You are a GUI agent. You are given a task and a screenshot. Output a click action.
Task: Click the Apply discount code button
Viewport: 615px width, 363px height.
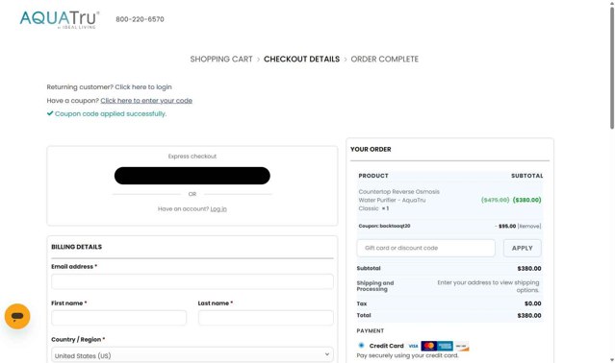click(x=522, y=248)
